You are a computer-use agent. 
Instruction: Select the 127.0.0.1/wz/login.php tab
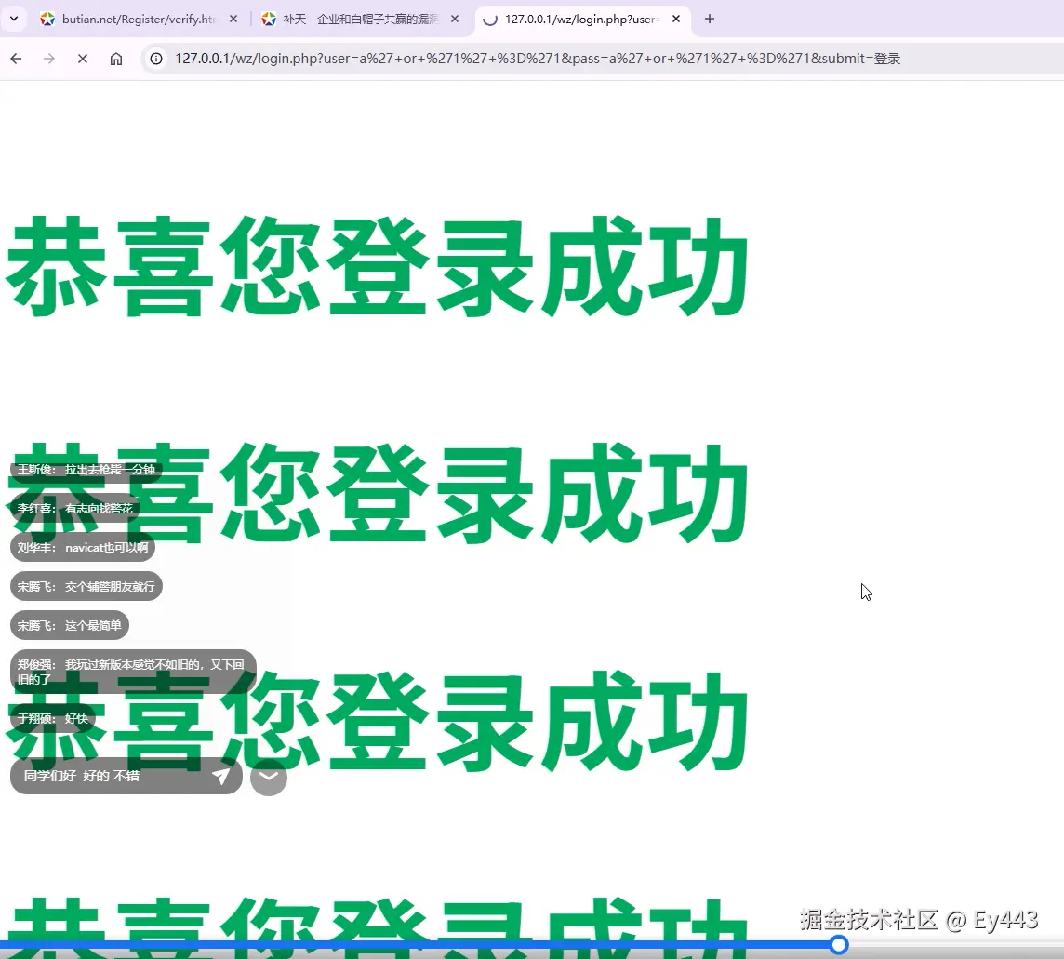pyautogui.click(x=581, y=19)
